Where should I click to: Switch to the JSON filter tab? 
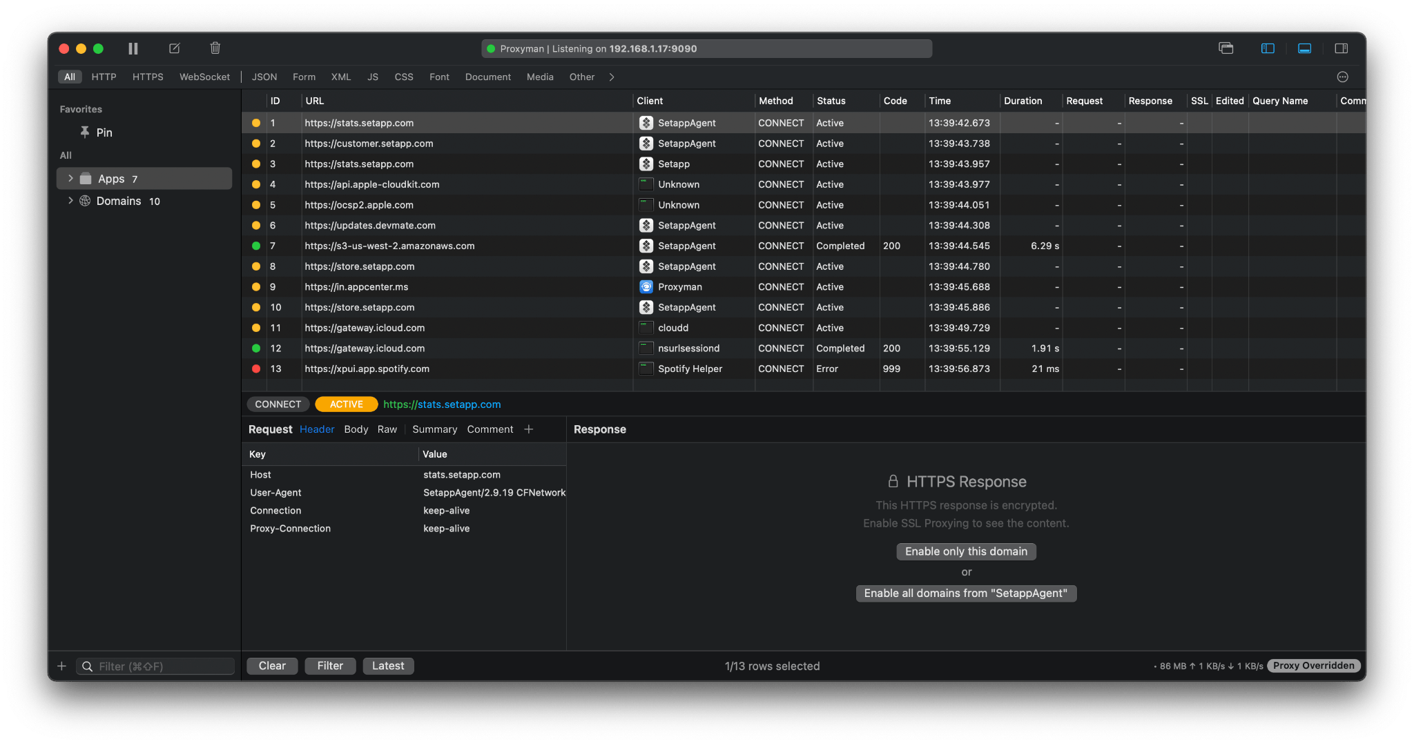point(264,77)
